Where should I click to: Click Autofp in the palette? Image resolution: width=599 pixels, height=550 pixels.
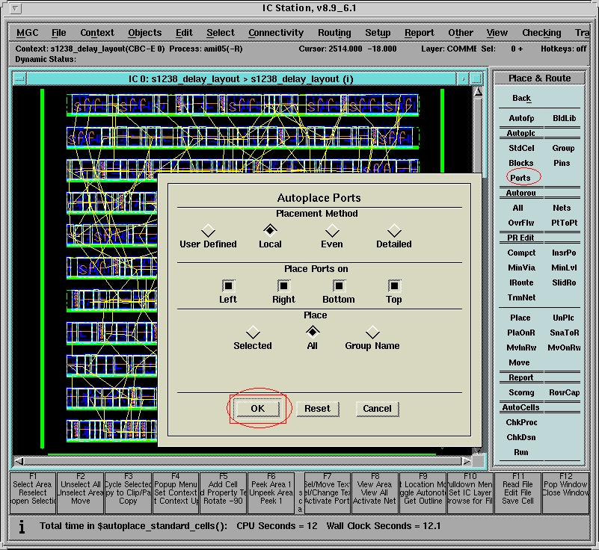521,118
